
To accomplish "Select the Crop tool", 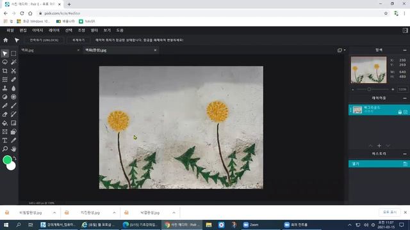I will 4,71.
